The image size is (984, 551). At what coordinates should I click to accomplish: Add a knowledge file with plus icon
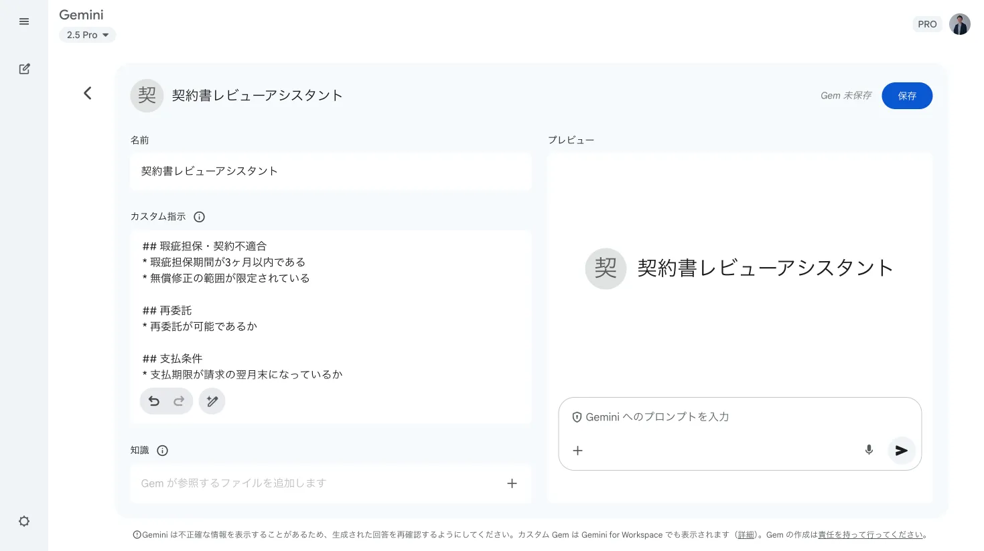(x=512, y=483)
